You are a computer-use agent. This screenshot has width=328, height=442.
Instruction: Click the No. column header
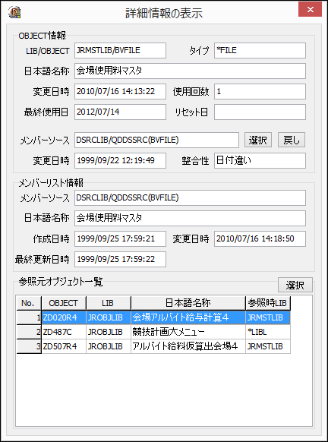(29, 303)
